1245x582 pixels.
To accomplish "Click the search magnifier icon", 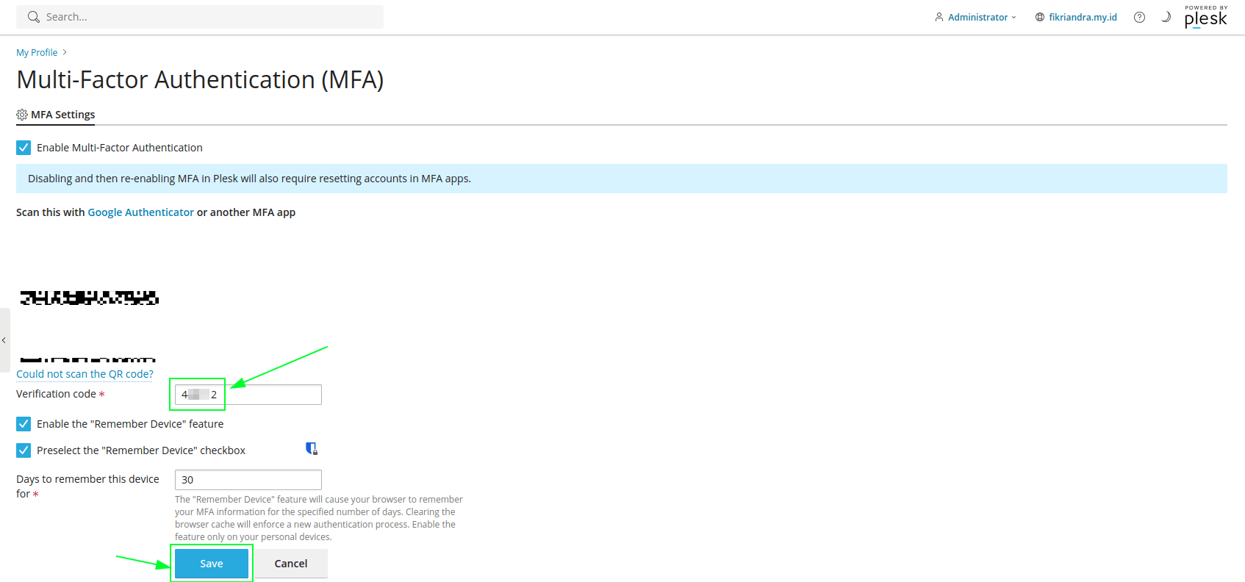I will tap(33, 17).
